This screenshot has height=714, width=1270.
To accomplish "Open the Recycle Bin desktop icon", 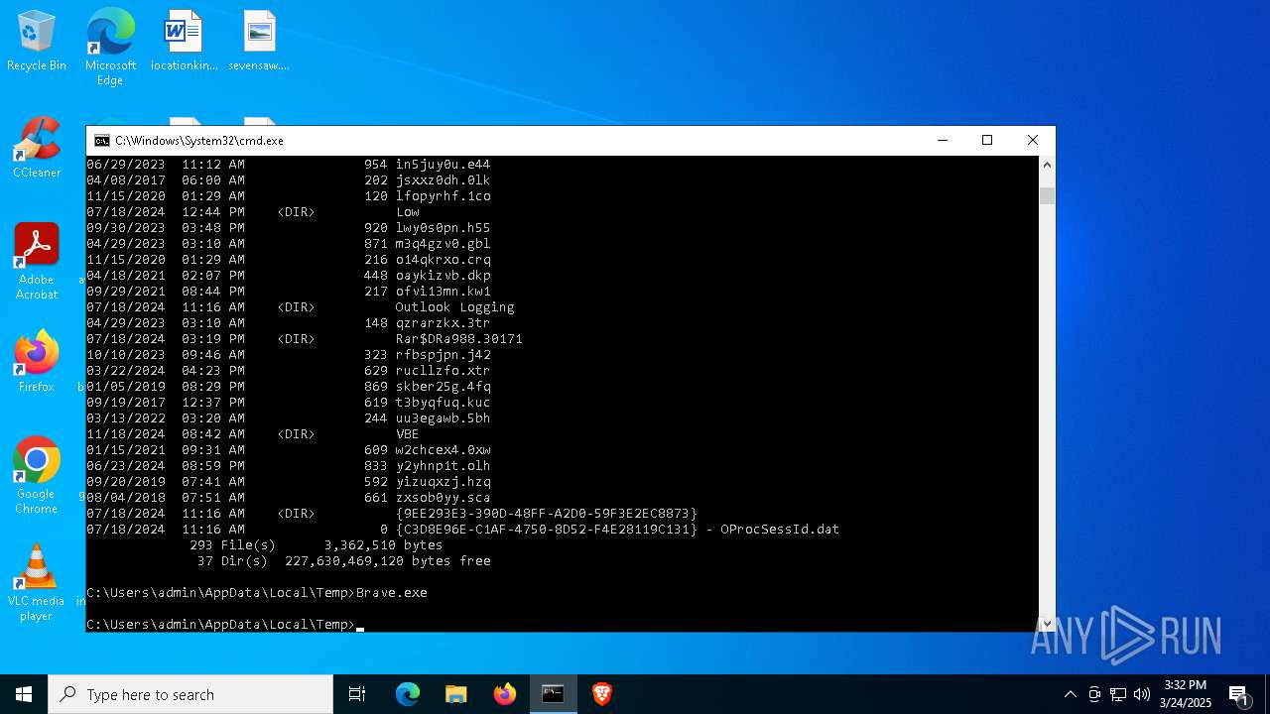I will 37,41.
